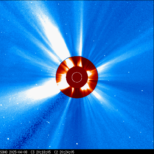The width and height of the screenshot is (154, 154).
Task: Click the thin vertical streamer above the occulter
Action: 81,30
